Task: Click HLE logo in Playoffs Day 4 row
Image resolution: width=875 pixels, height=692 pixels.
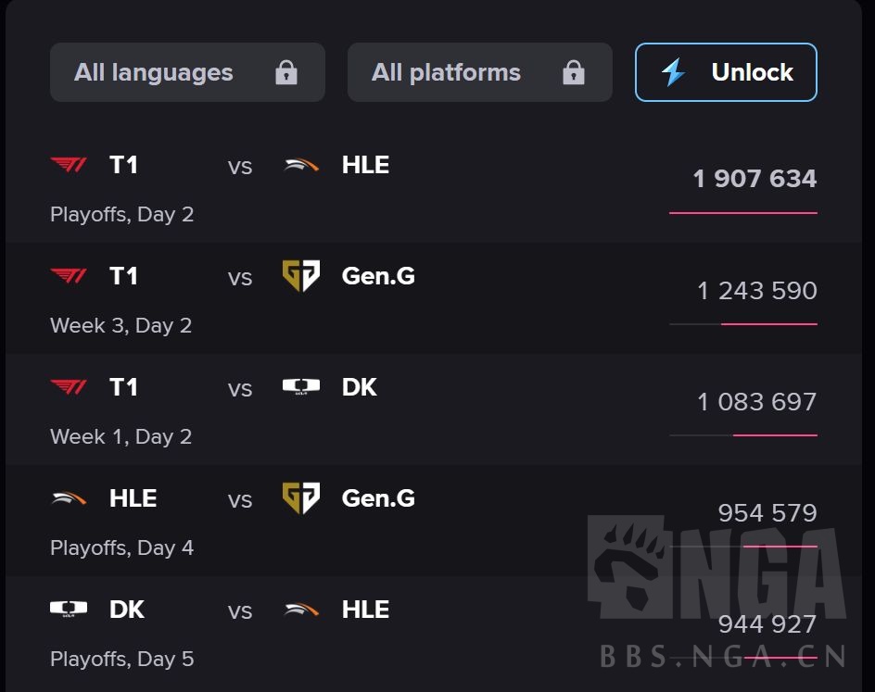Action: [x=69, y=498]
